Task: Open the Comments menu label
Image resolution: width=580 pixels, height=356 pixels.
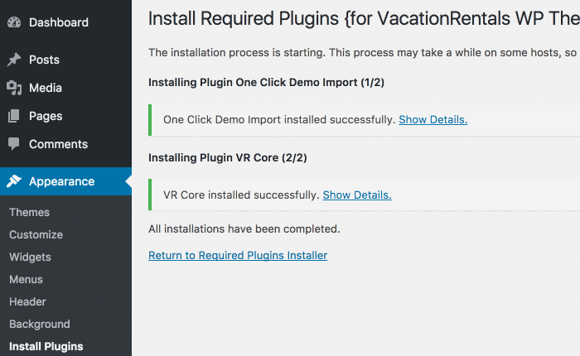Action: click(x=59, y=144)
